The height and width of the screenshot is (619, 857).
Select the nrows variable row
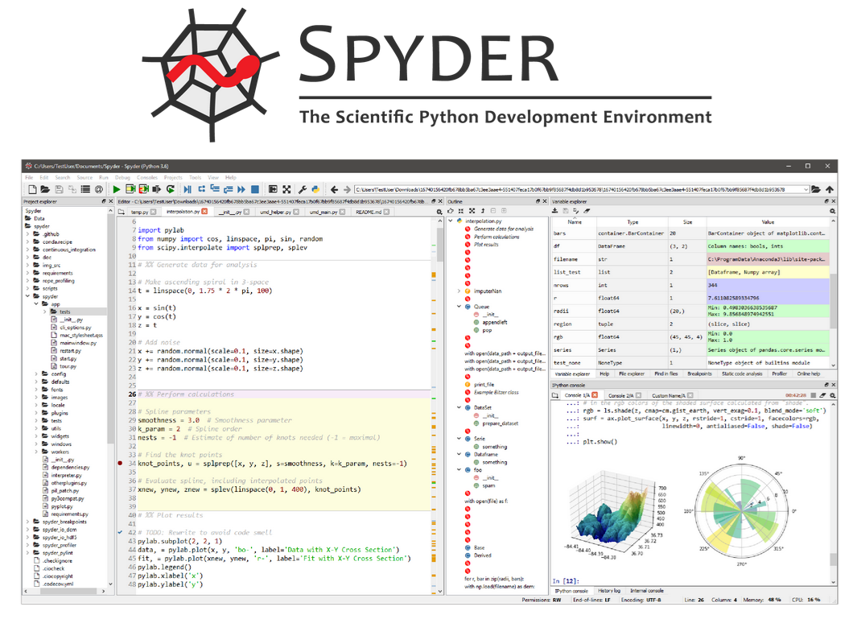tap(691, 285)
